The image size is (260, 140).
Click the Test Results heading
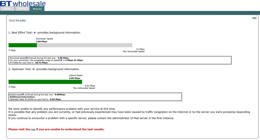pos(17,21)
